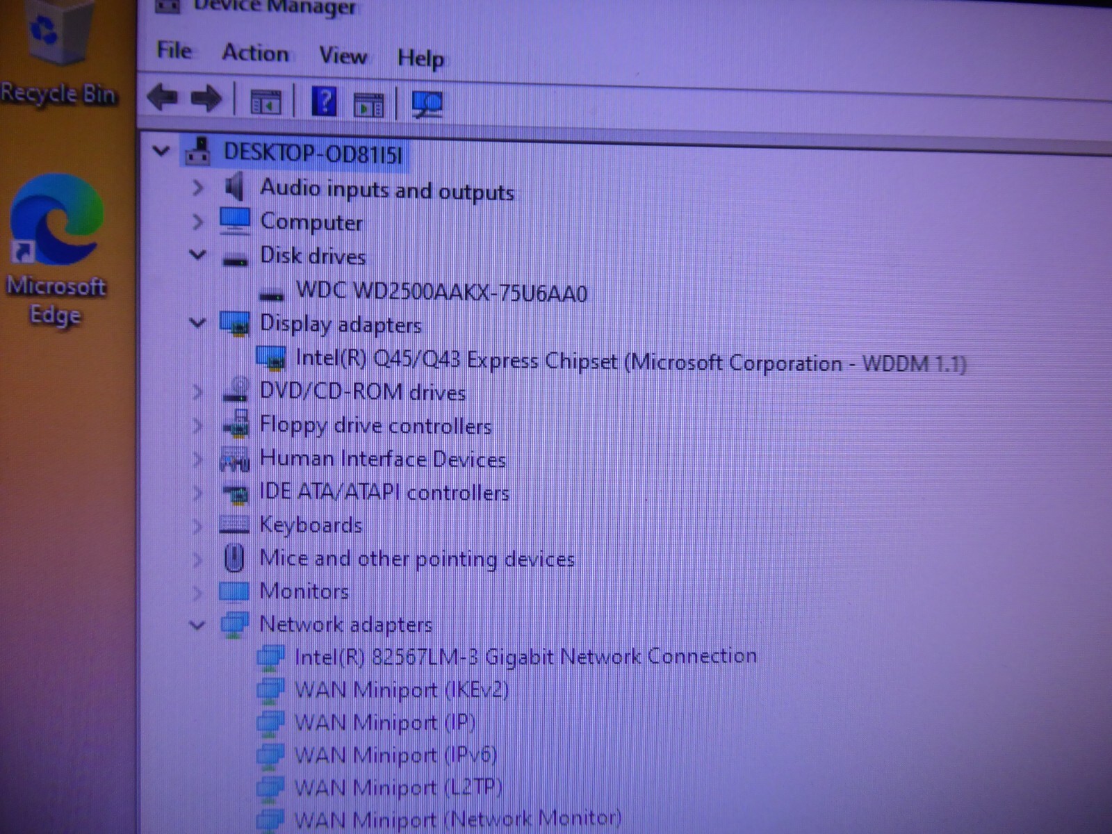Viewport: 1112px width, 834px height.
Task: Click the Disk drives category icon
Action: pyautogui.click(x=235, y=259)
